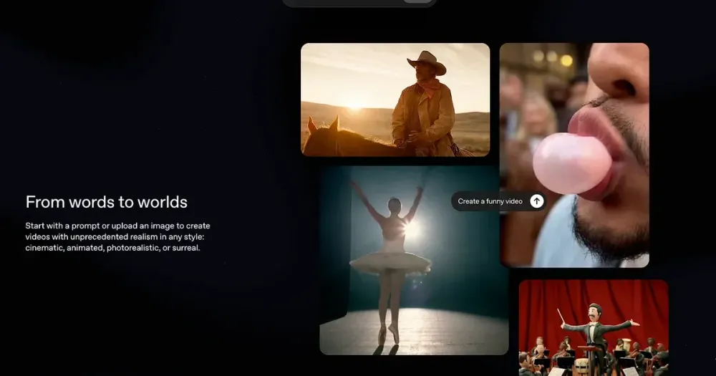
Task: Select the animated orchestra conductor video
Action: (593, 327)
